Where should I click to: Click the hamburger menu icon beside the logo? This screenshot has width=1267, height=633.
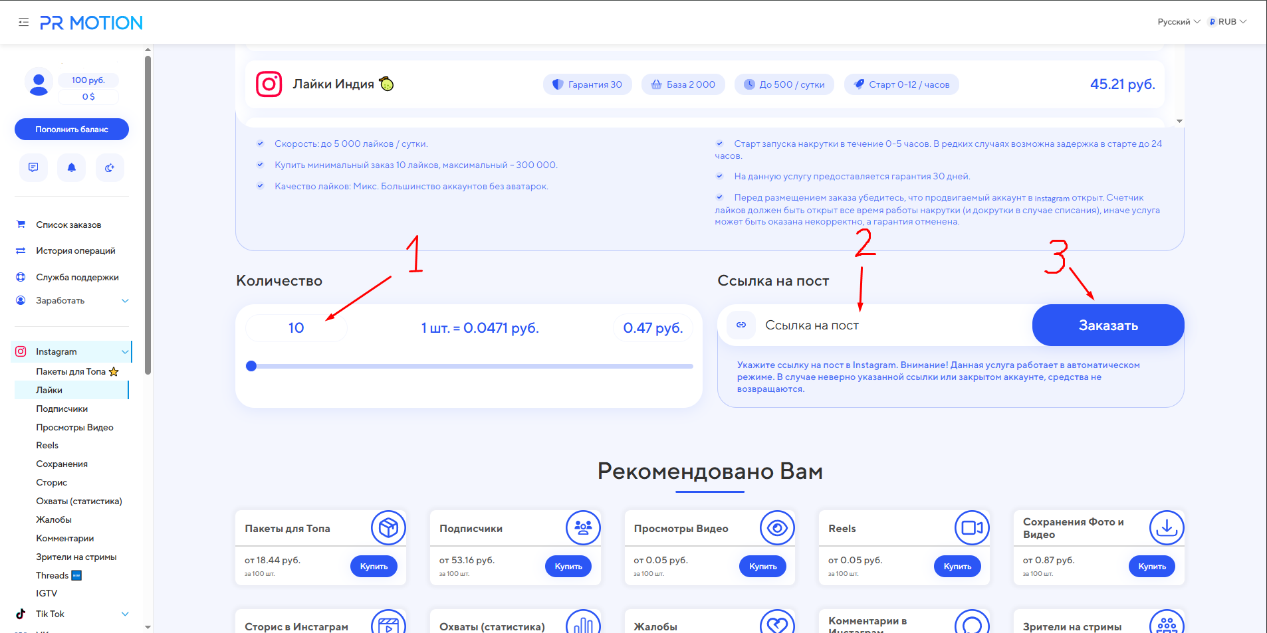pyautogui.click(x=24, y=22)
